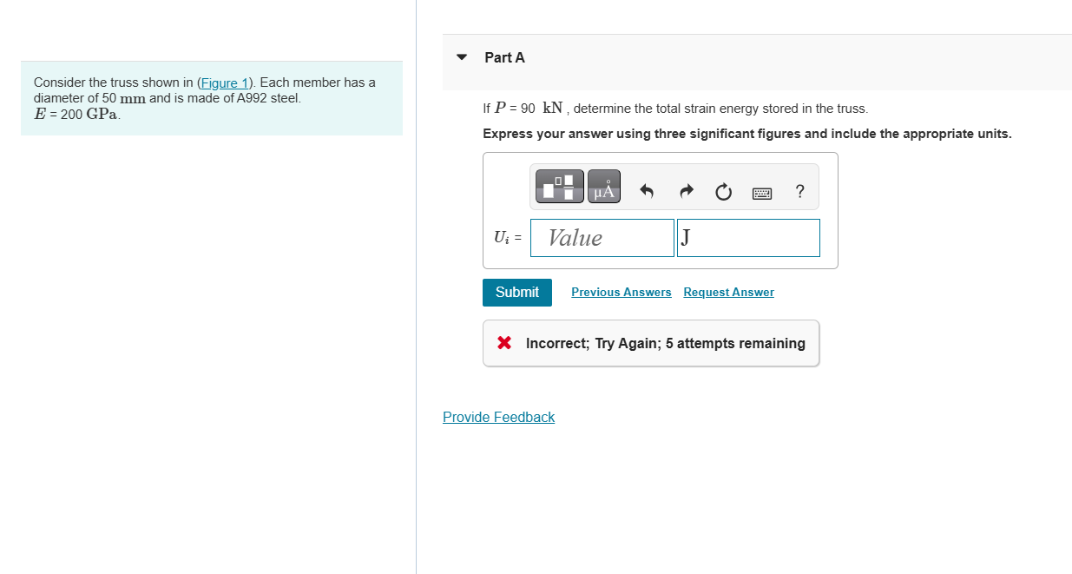
Task: Click the red X incorrect icon
Action: 504,343
